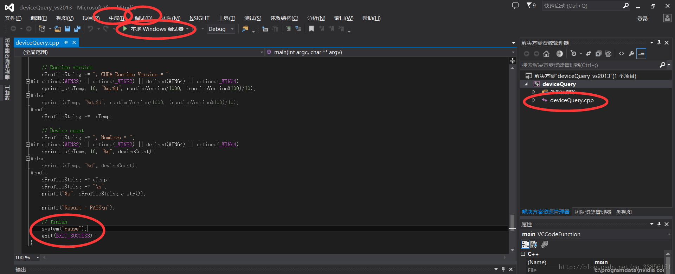Click the Undo arrow in the toolbar
The width and height of the screenshot is (675, 274).
(90, 29)
